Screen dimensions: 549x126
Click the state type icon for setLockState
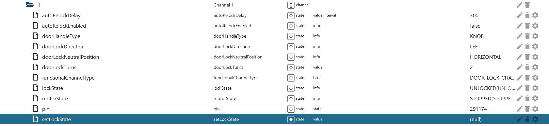291,119
